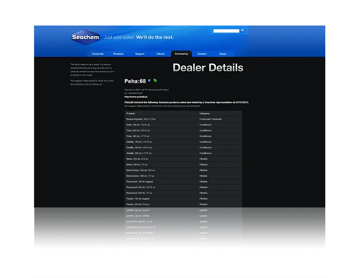357x278 pixels.
Task: Select the Stability, 500 mL row
Action: tap(183, 153)
